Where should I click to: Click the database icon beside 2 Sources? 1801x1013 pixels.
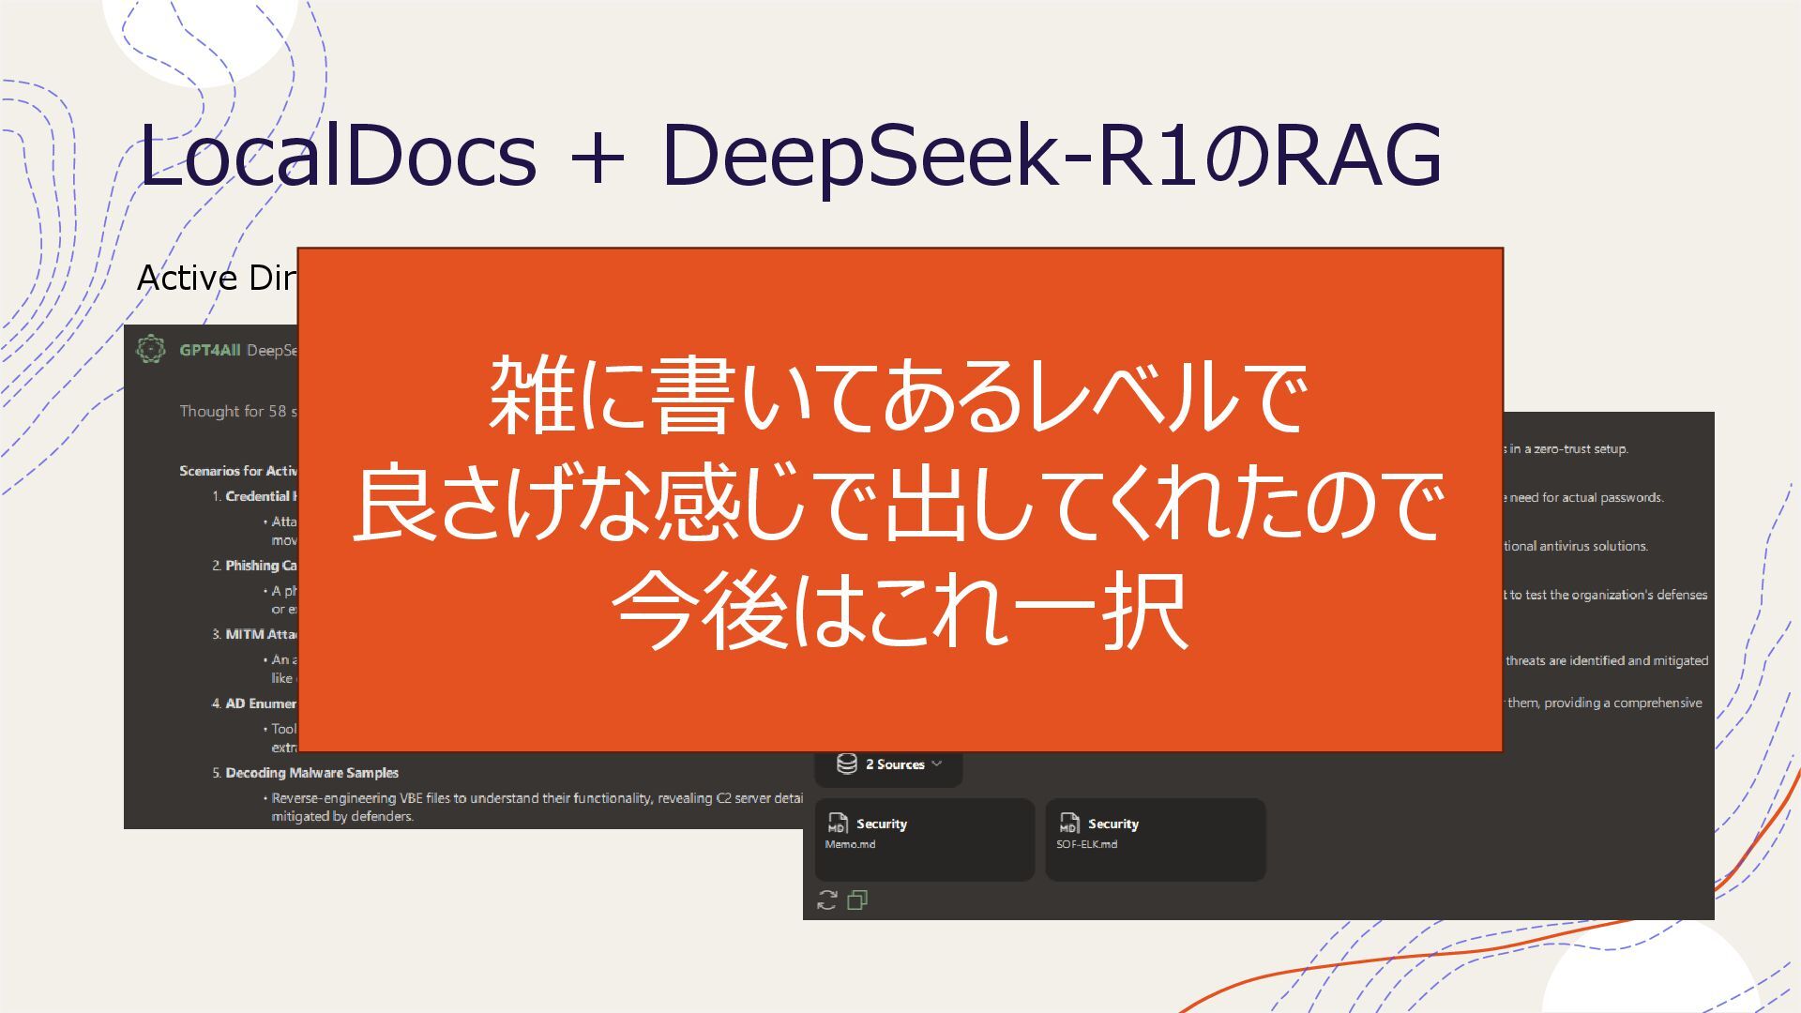tap(846, 764)
